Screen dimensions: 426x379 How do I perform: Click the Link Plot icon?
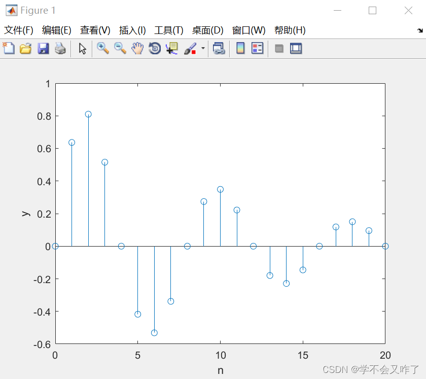coord(219,48)
